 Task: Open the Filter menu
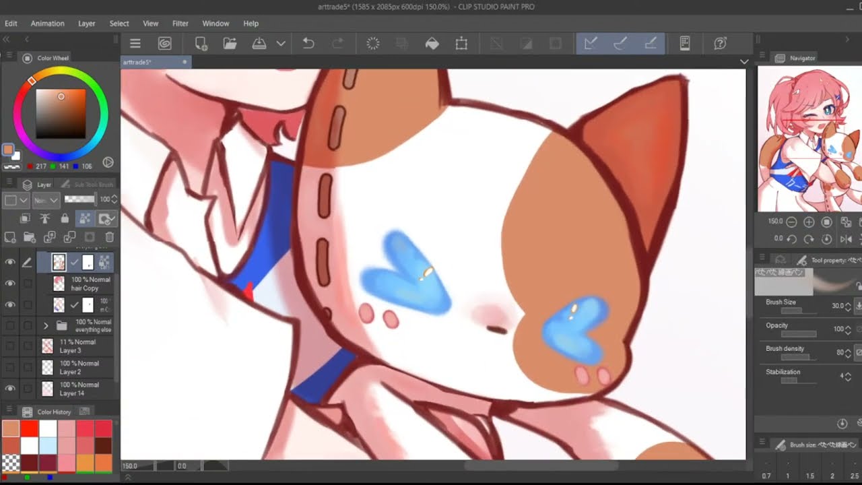[x=180, y=24]
